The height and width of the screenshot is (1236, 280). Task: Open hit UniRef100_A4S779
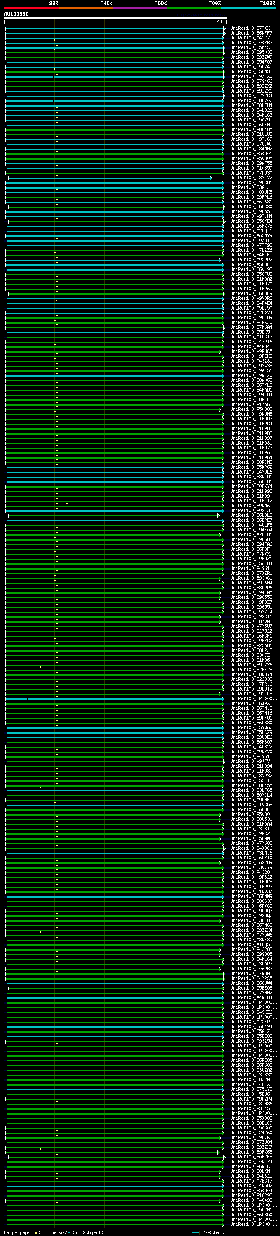[251, 38]
